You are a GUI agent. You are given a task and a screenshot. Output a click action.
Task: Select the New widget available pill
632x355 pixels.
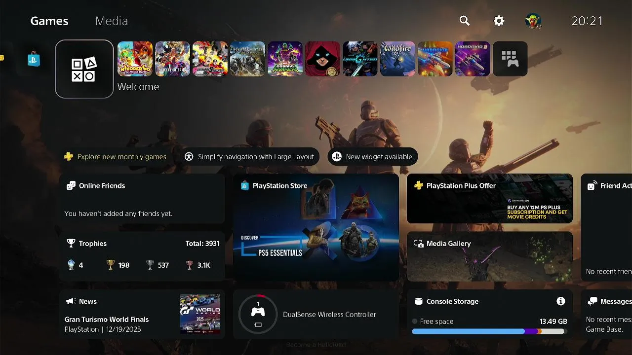pyautogui.click(x=373, y=157)
